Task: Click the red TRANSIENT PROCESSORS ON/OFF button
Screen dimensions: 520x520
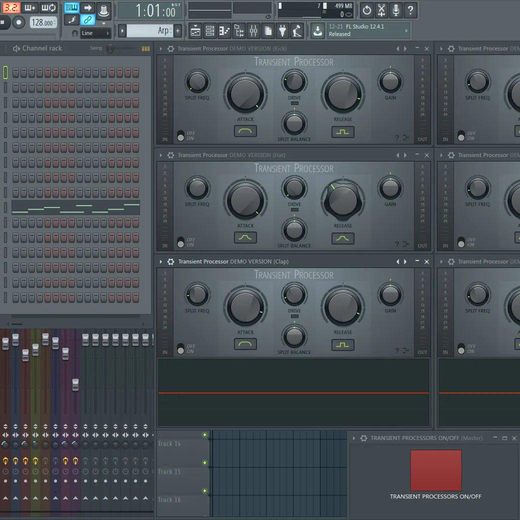Action: point(436,470)
